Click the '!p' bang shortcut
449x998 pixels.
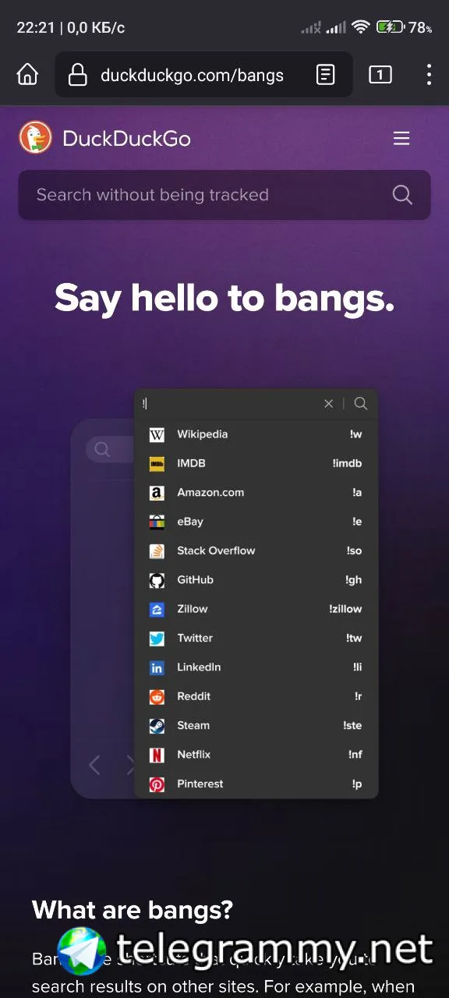(357, 784)
